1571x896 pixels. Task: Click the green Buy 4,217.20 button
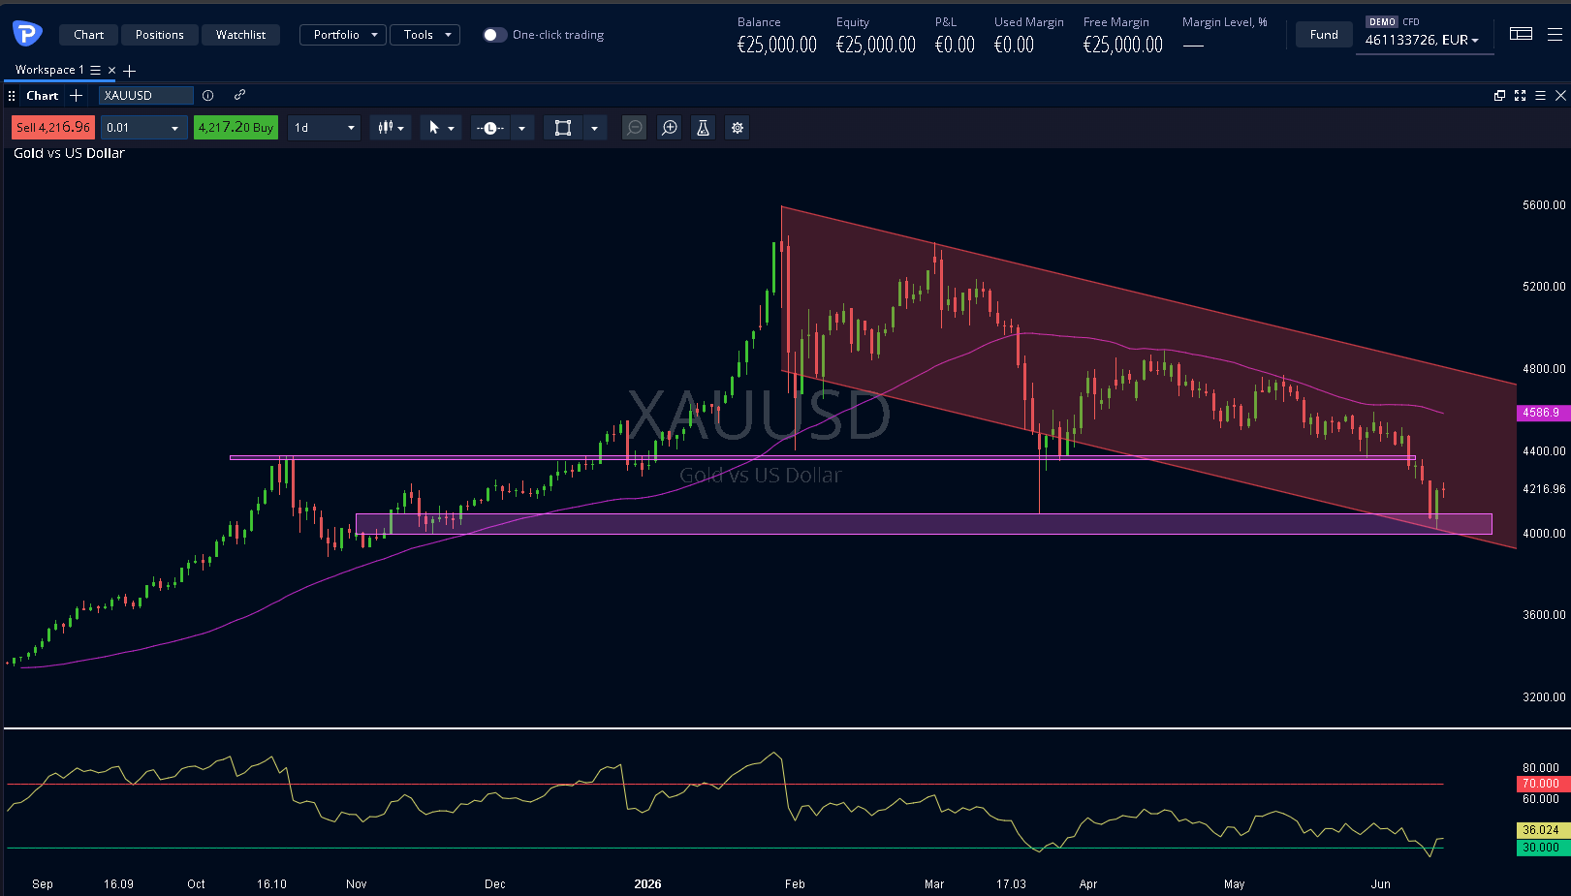click(236, 128)
